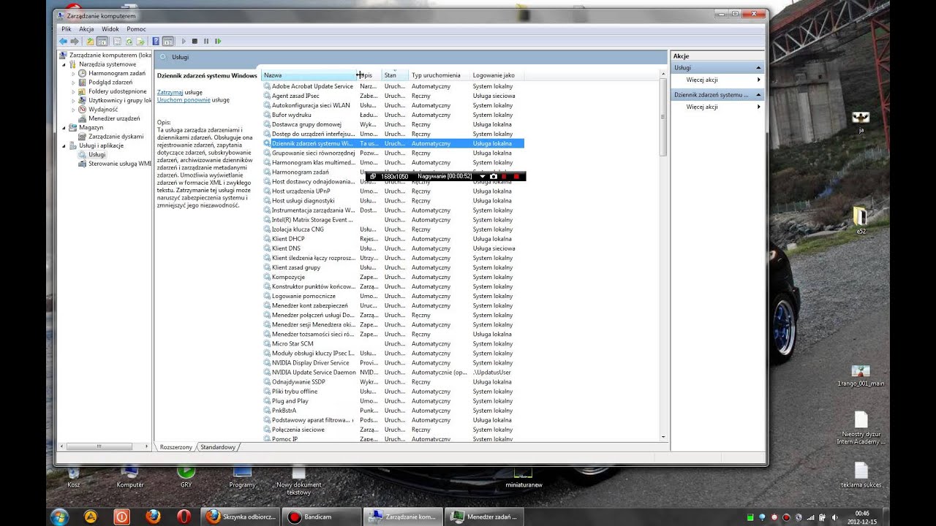Open the Widok menu
936x526 pixels.
tap(110, 29)
